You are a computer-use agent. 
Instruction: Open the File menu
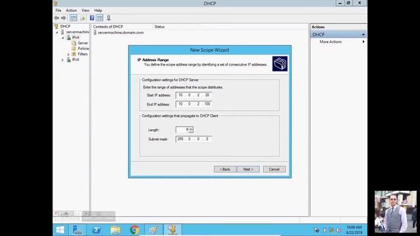coord(58,10)
